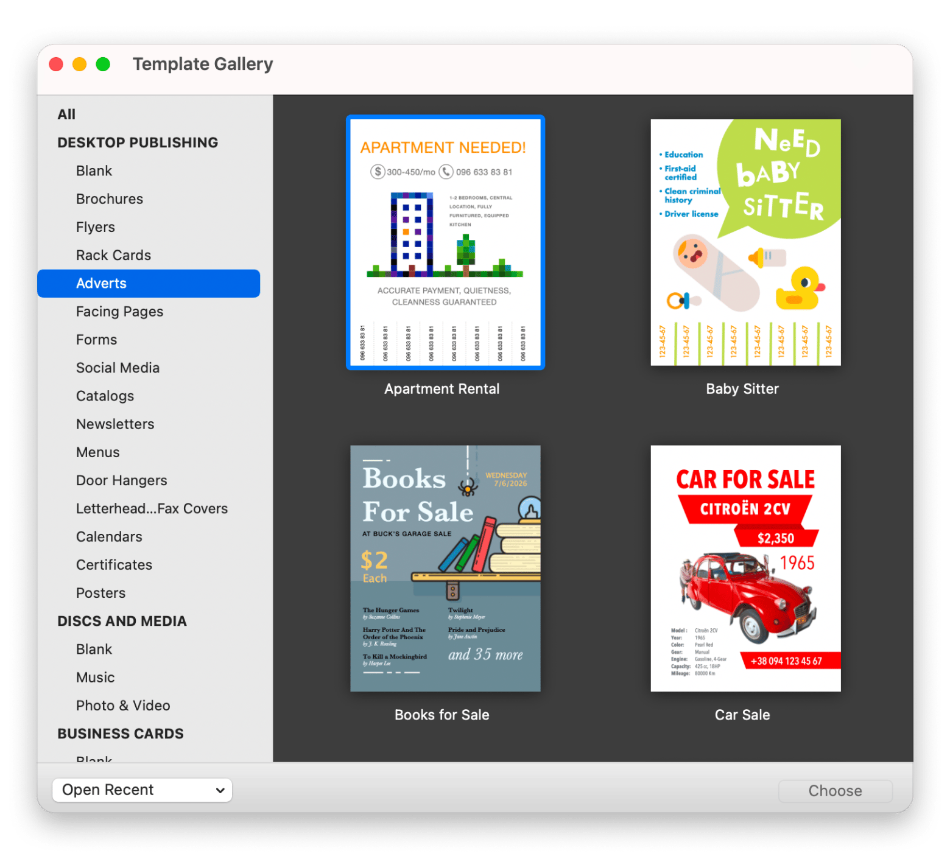The height and width of the screenshot is (862, 950).
Task: Select the Calendars category
Action: (x=109, y=537)
